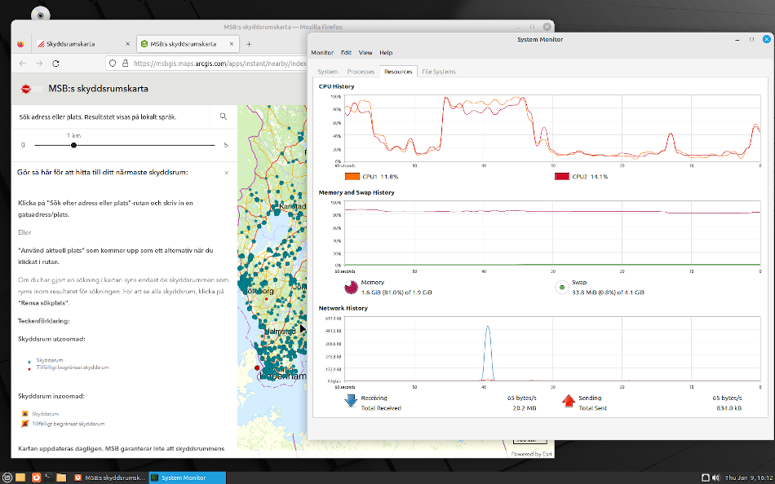Close the 'Gör så här' instructions panel
Viewport: 775px width, 484px height.
[226, 173]
